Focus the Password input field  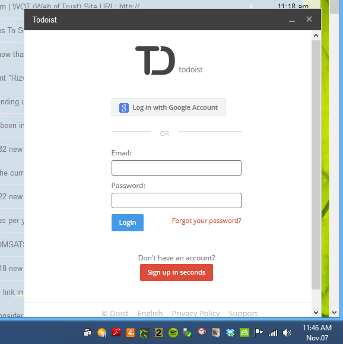[x=176, y=200]
